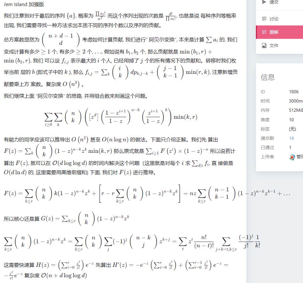Open the 递交 submit menu entry
The height and width of the screenshot is (283, 303).
[279, 3]
